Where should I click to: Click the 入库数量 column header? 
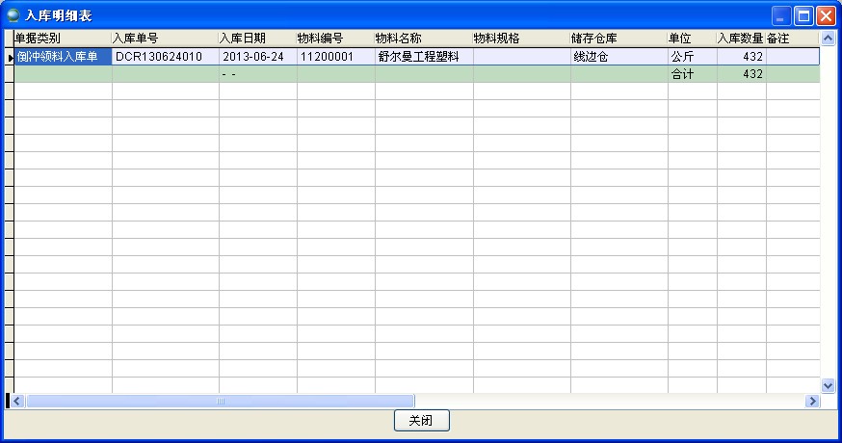741,39
